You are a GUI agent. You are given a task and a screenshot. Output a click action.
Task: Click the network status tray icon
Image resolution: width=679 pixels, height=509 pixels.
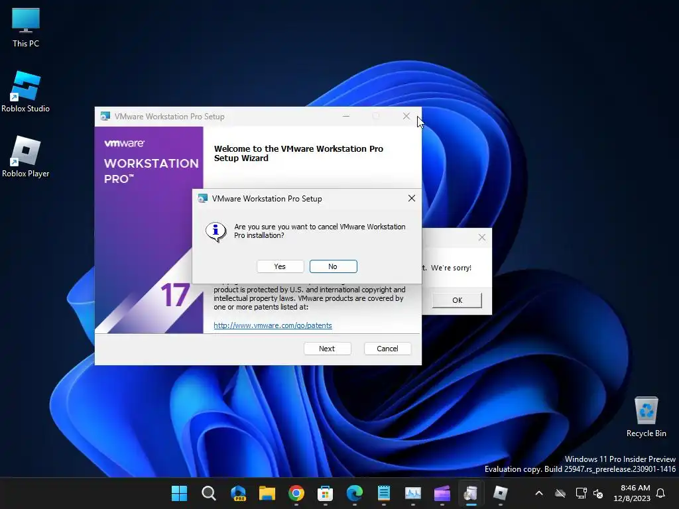[581, 493]
